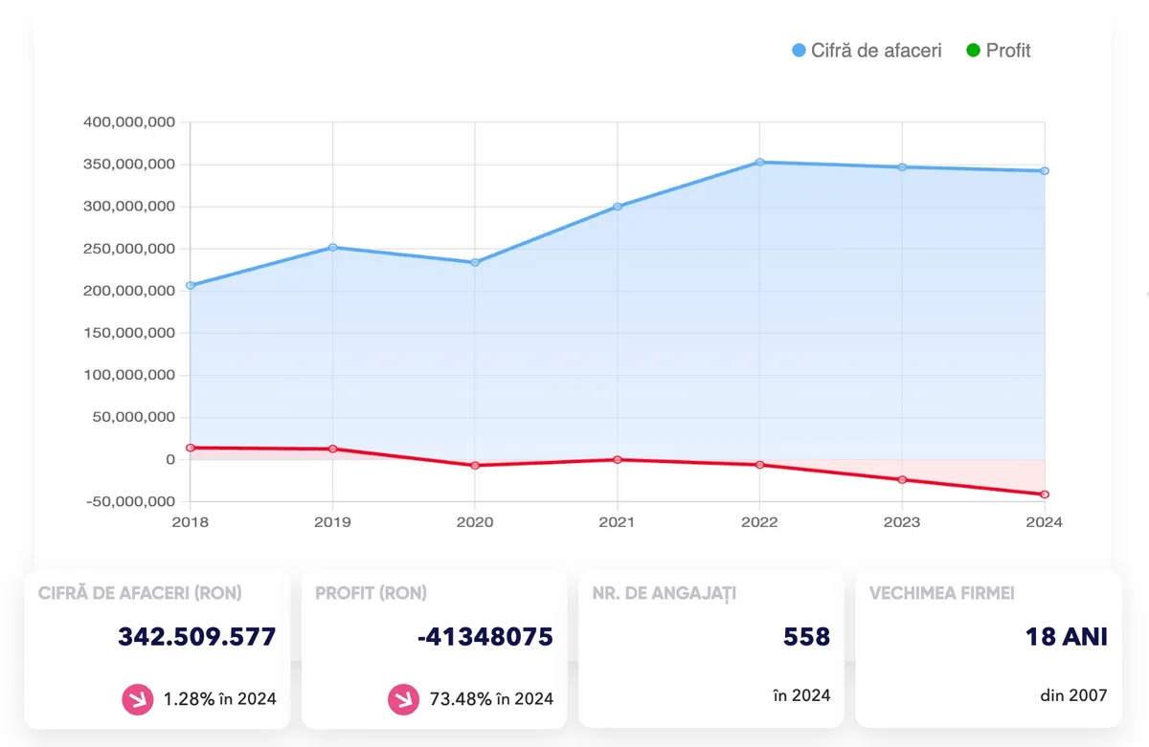The width and height of the screenshot is (1149, 747).
Task: Select the 2023 revenue data point
Action: [902, 166]
